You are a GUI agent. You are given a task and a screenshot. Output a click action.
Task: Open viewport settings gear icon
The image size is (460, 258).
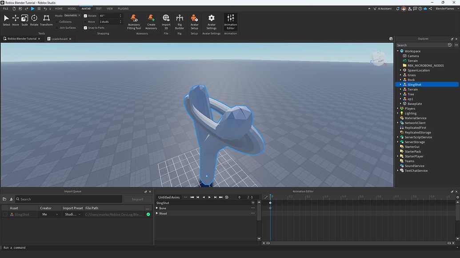coord(391,39)
